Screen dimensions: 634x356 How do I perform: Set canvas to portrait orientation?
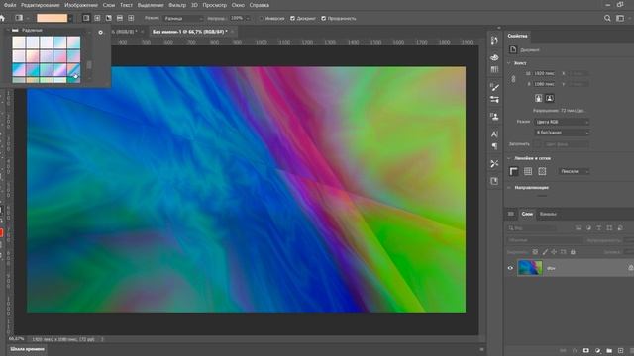[x=539, y=98]
